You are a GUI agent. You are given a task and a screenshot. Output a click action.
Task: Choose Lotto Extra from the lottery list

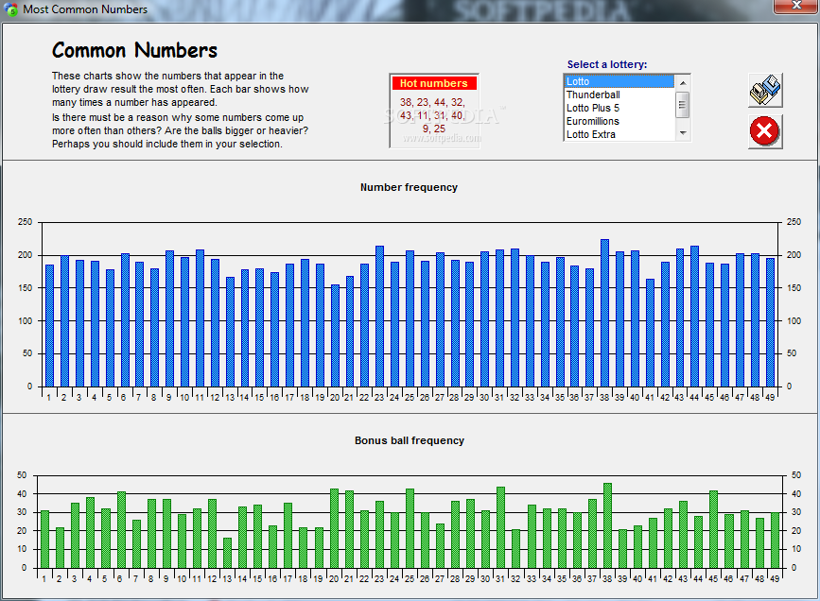tap(619, 134)
